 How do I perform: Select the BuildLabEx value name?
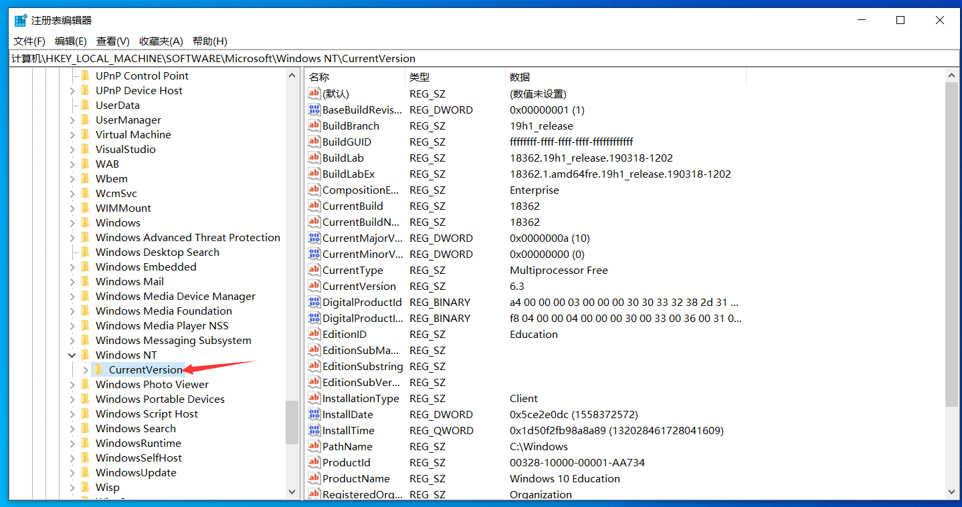[x=349, y=174]
